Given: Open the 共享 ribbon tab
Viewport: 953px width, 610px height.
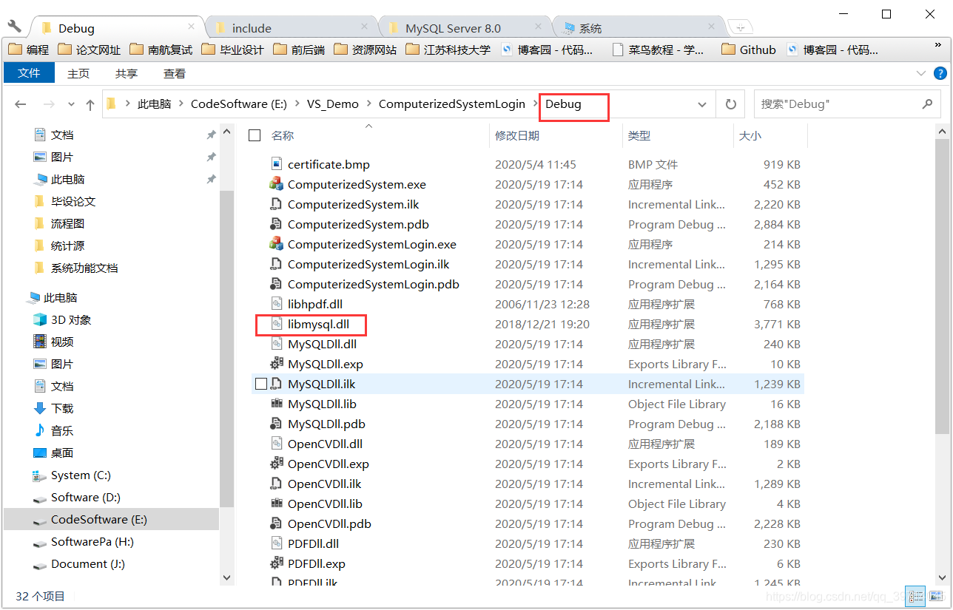Looking at the screenshot, I should [127, 73].
